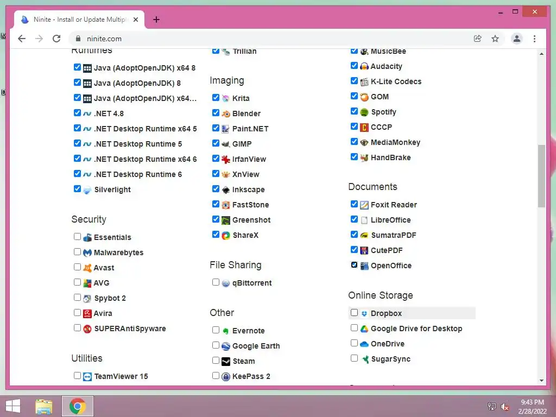Click the Spotify green icon
Image resolution: width=556 pixels, height=417 pixels.
[x=364, y=112]
